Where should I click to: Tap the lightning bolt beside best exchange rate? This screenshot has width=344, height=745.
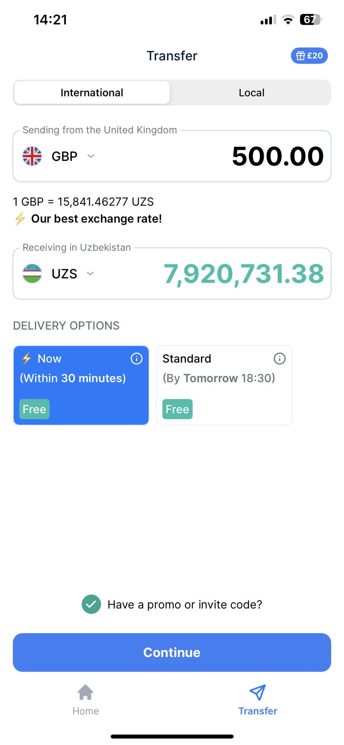pos(20,219)
